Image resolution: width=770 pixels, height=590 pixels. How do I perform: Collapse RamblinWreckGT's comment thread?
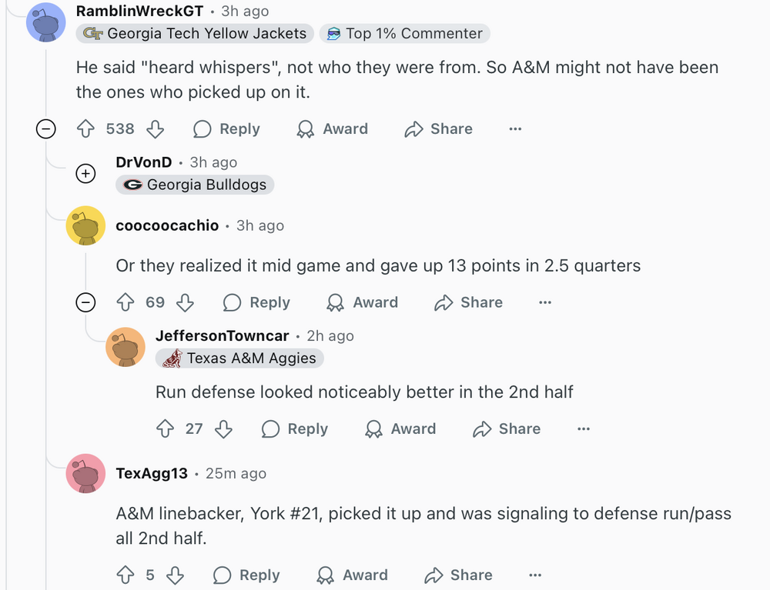coord(46,129)
